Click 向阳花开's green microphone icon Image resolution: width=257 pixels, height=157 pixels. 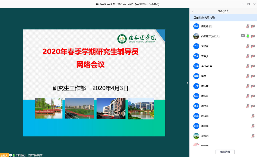click(248, 36)
